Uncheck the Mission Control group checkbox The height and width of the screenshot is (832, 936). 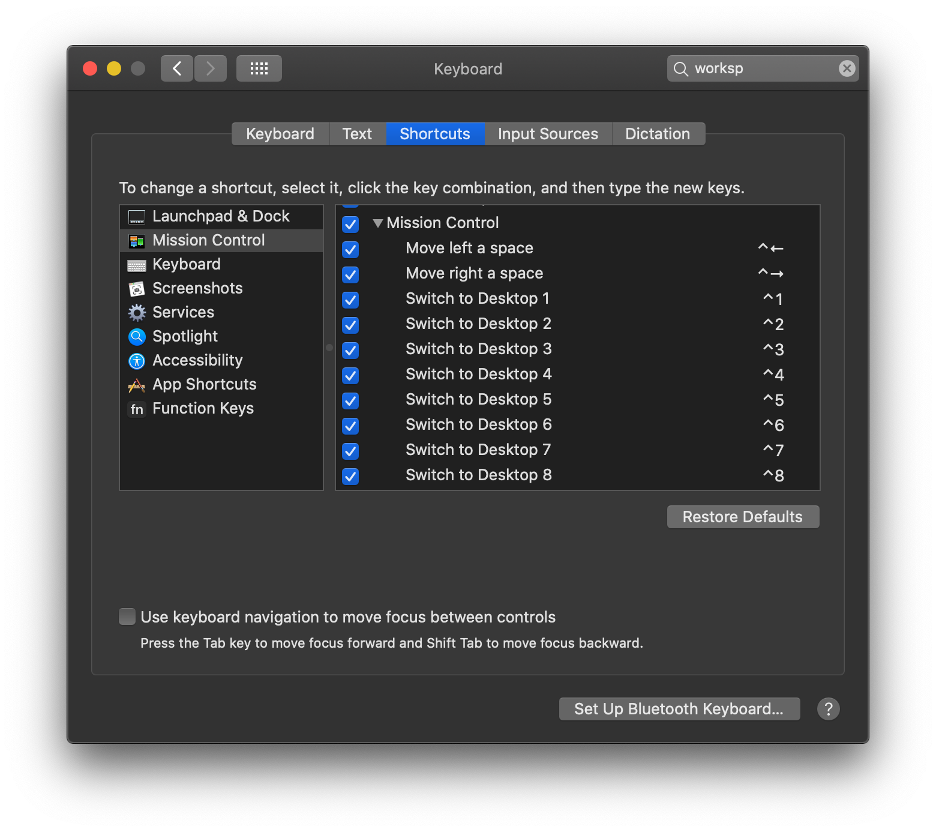click(350, 224)
